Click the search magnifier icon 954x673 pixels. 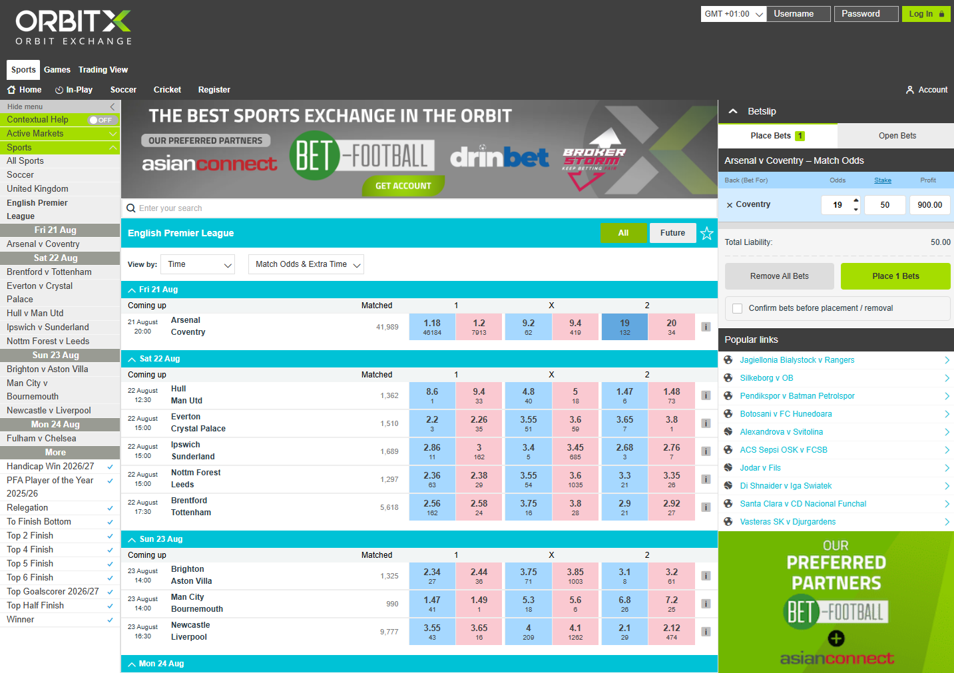click(x=131, y=208)
